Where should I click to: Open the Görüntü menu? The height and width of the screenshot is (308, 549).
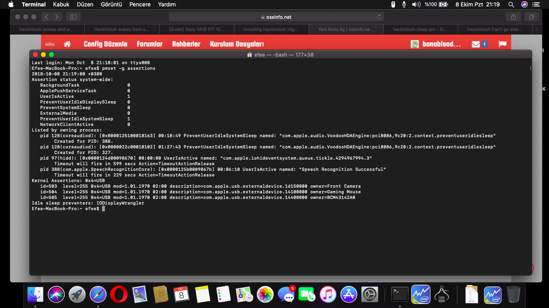coord(111,4)
